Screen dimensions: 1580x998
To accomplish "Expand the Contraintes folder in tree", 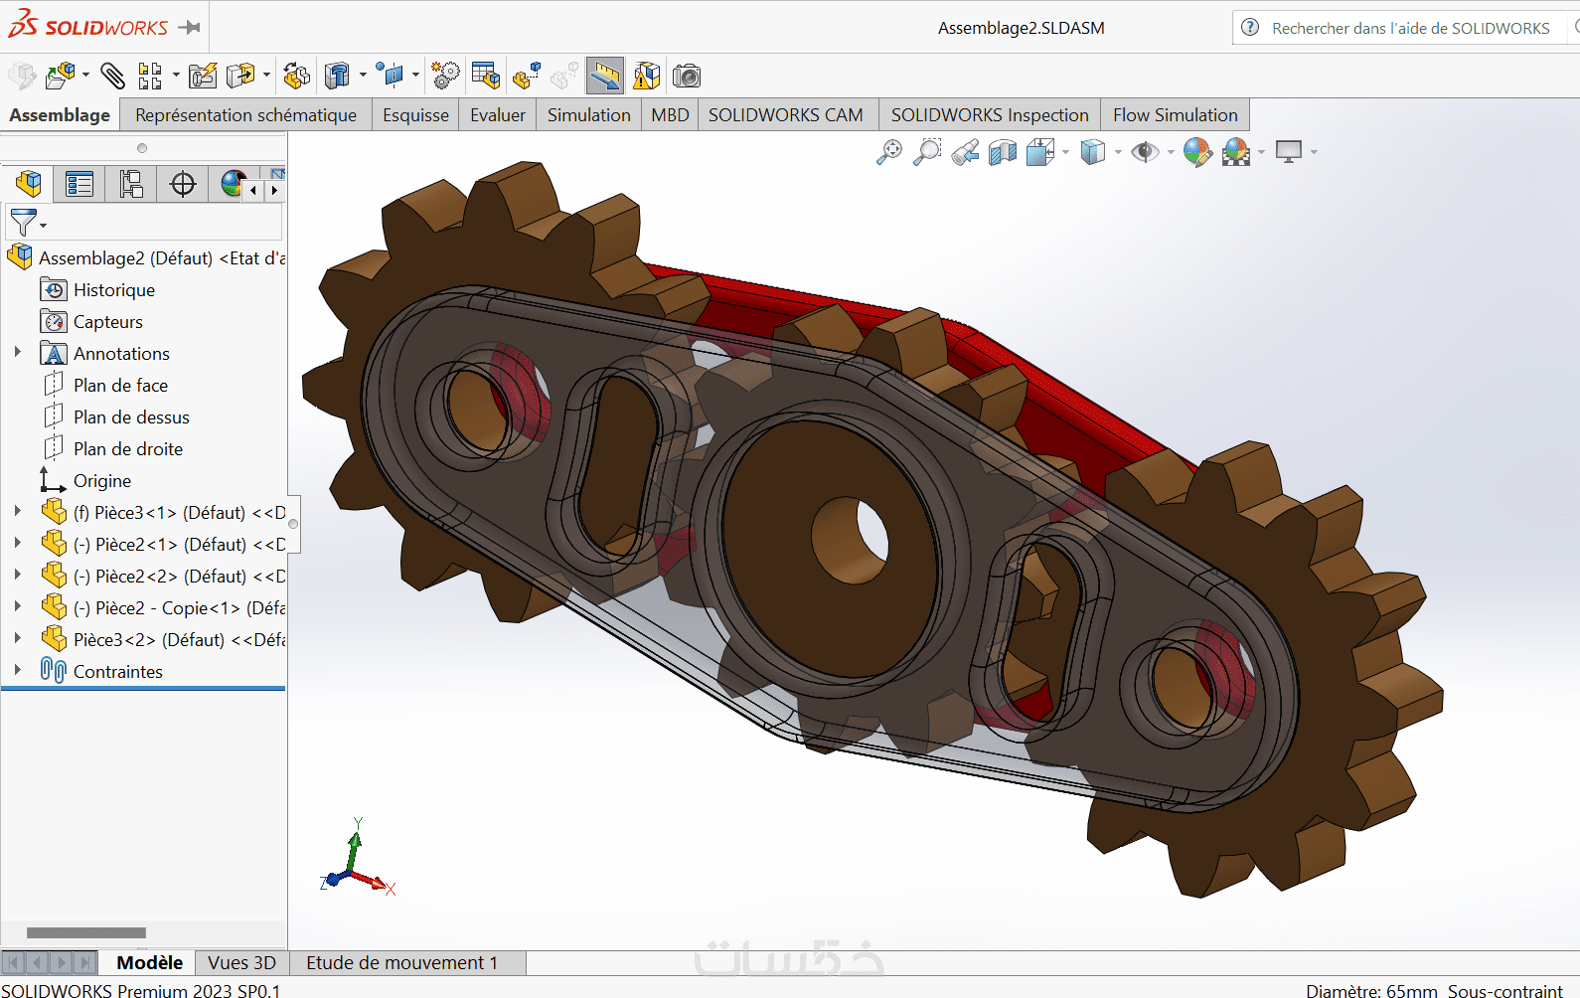I will 17,670.
